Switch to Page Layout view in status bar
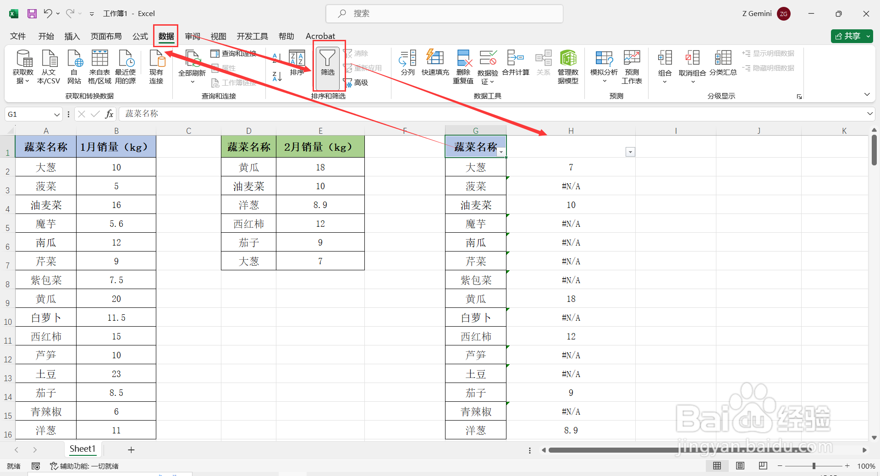 (740, 465)
